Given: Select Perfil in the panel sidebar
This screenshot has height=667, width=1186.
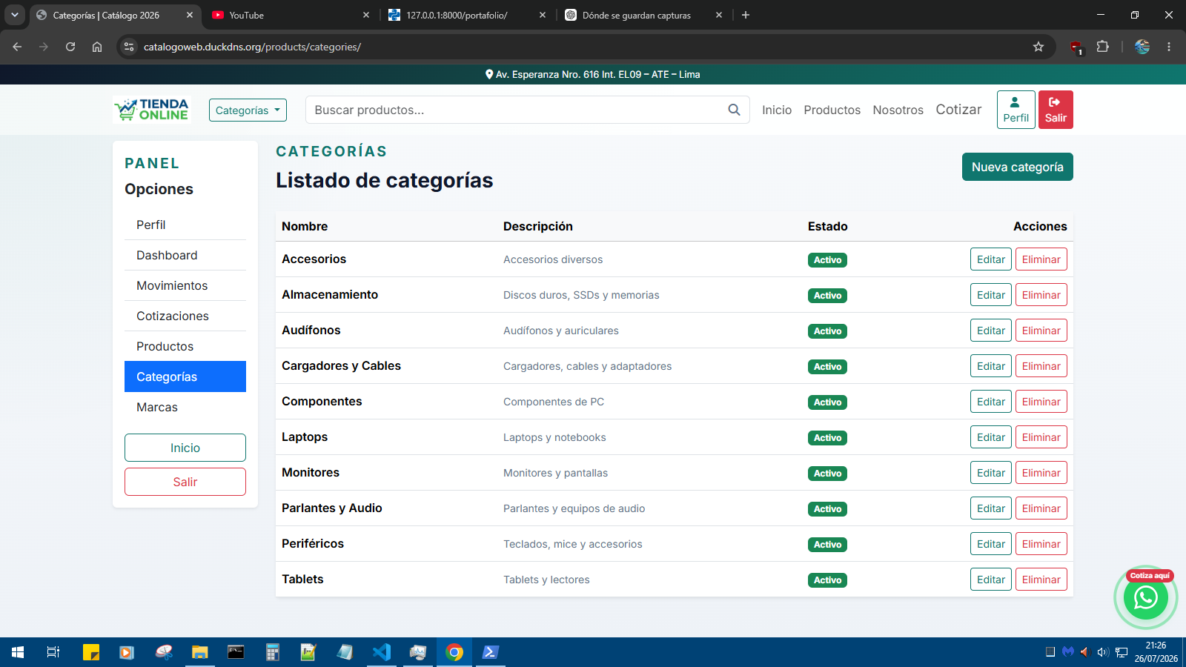Looking at the screenshot, I should [185, 225].
